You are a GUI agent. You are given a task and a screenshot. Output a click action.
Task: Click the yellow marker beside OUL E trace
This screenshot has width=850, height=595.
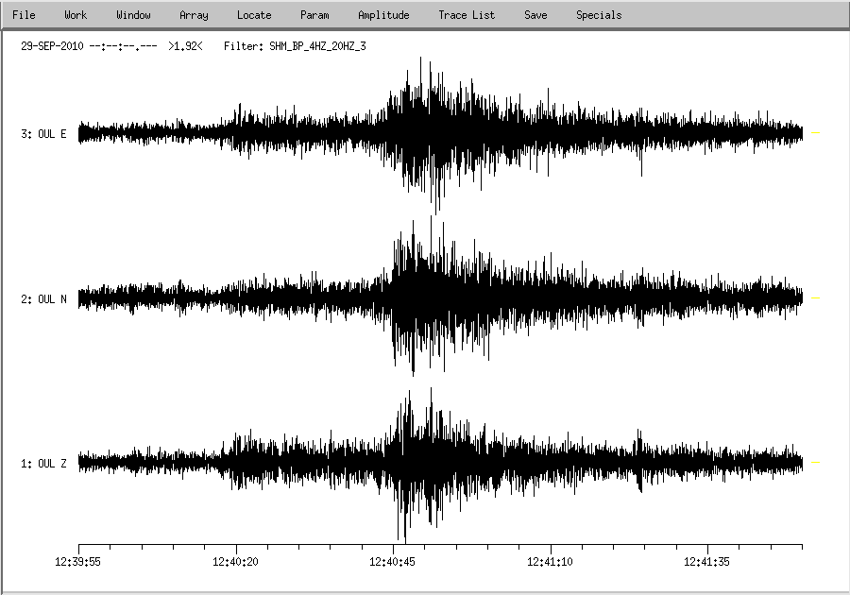816,134
